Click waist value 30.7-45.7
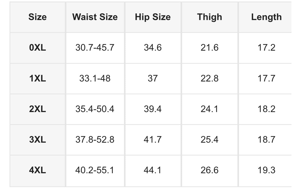Image resolution: width=301 pixels, height=192 pixels. [x=95, y=48]
